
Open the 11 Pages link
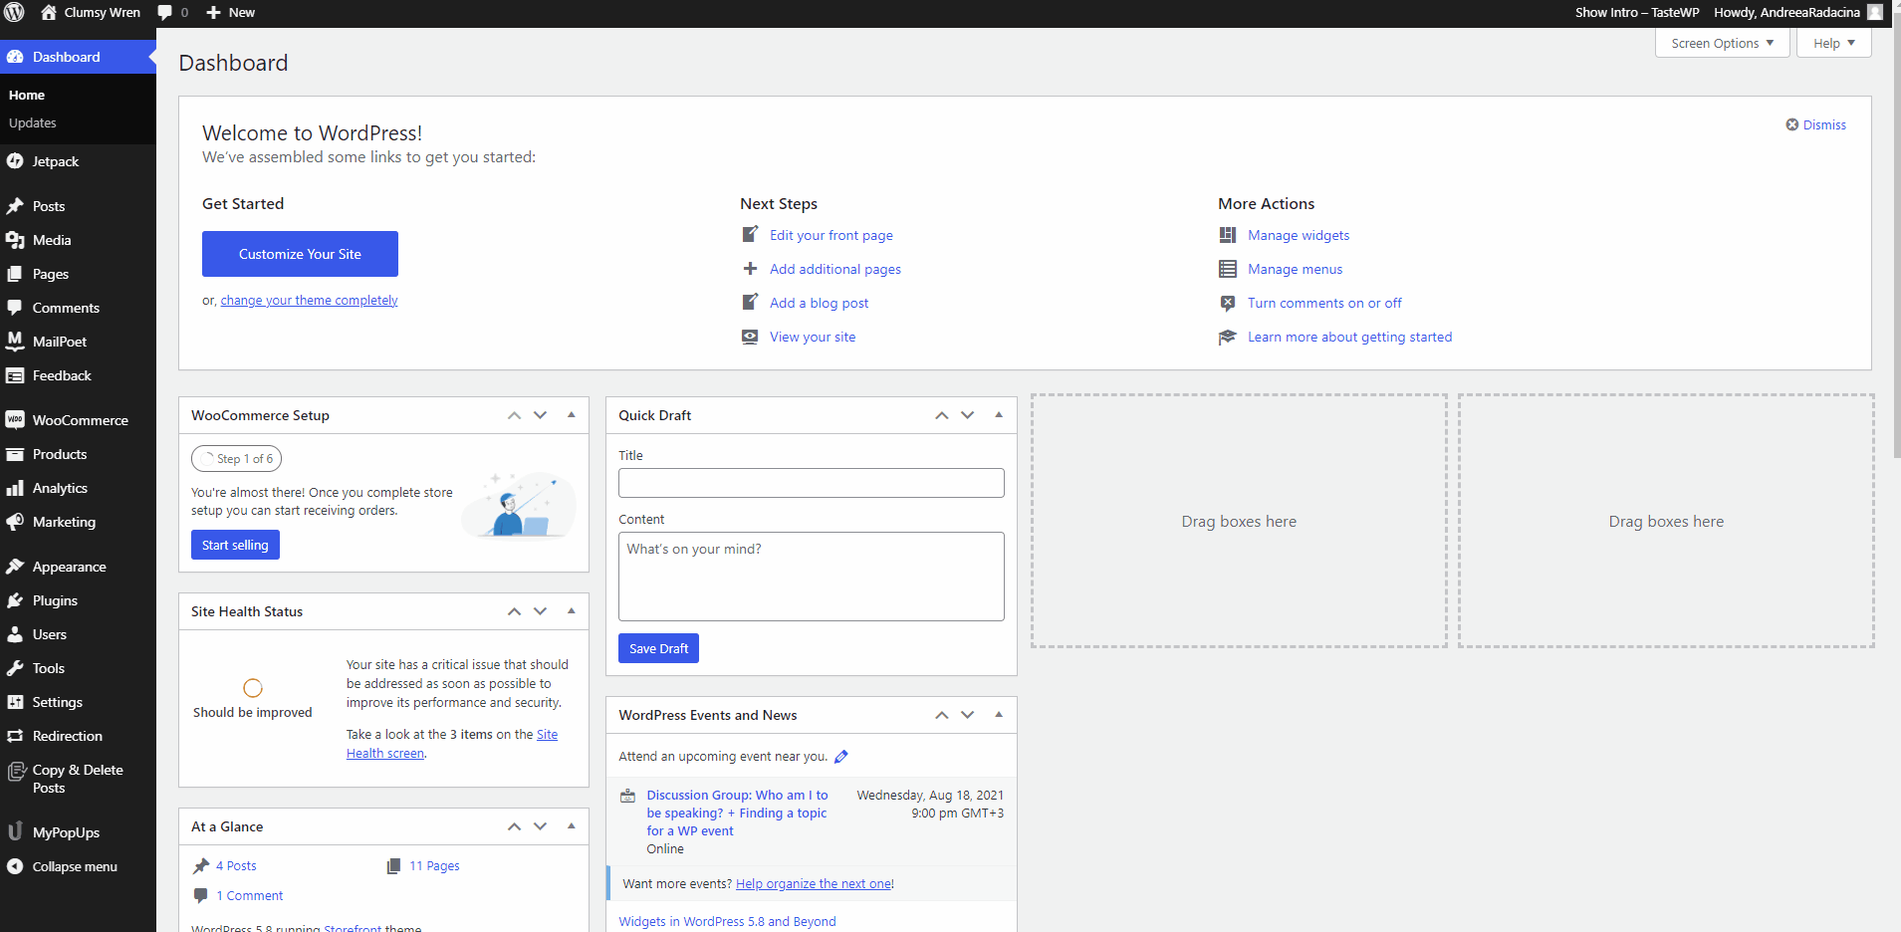click(x=434, y=866)
